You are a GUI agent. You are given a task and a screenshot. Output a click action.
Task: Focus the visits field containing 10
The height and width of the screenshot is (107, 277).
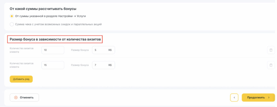(53, 50)
